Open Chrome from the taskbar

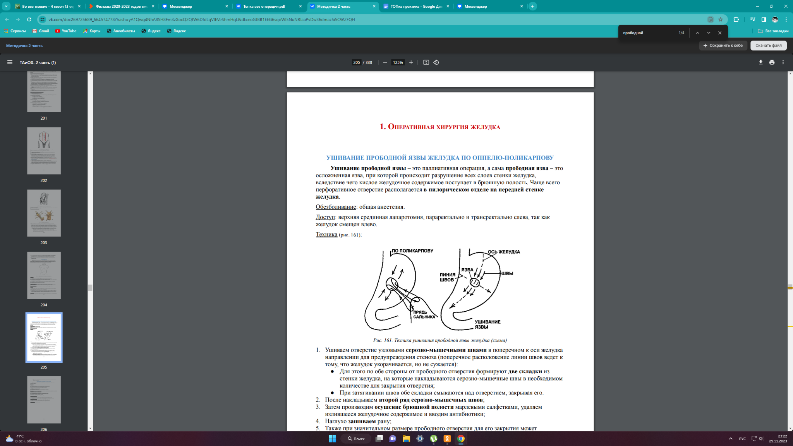(x=461, y=439)
